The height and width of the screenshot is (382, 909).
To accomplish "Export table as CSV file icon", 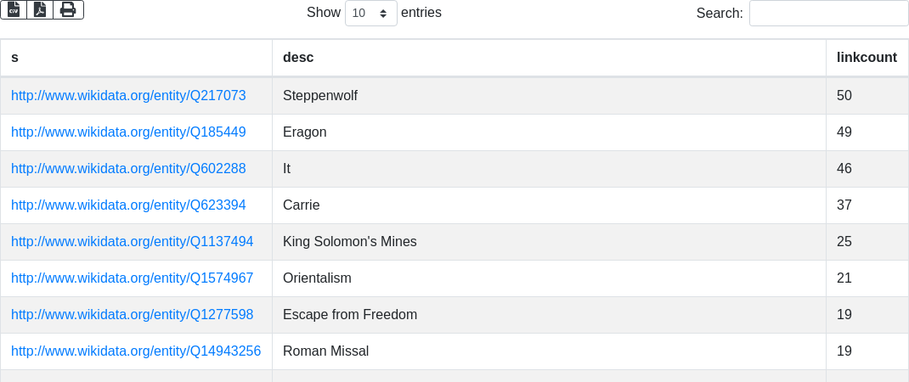I will [x=14, y=10].
